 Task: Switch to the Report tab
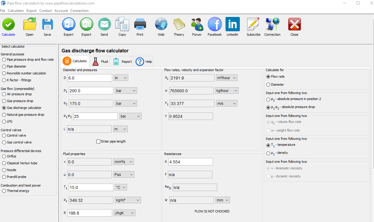(x=122, y=61)
